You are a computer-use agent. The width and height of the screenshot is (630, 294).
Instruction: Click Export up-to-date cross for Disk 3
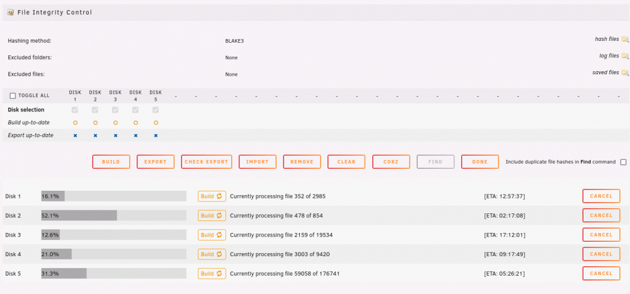115,136
